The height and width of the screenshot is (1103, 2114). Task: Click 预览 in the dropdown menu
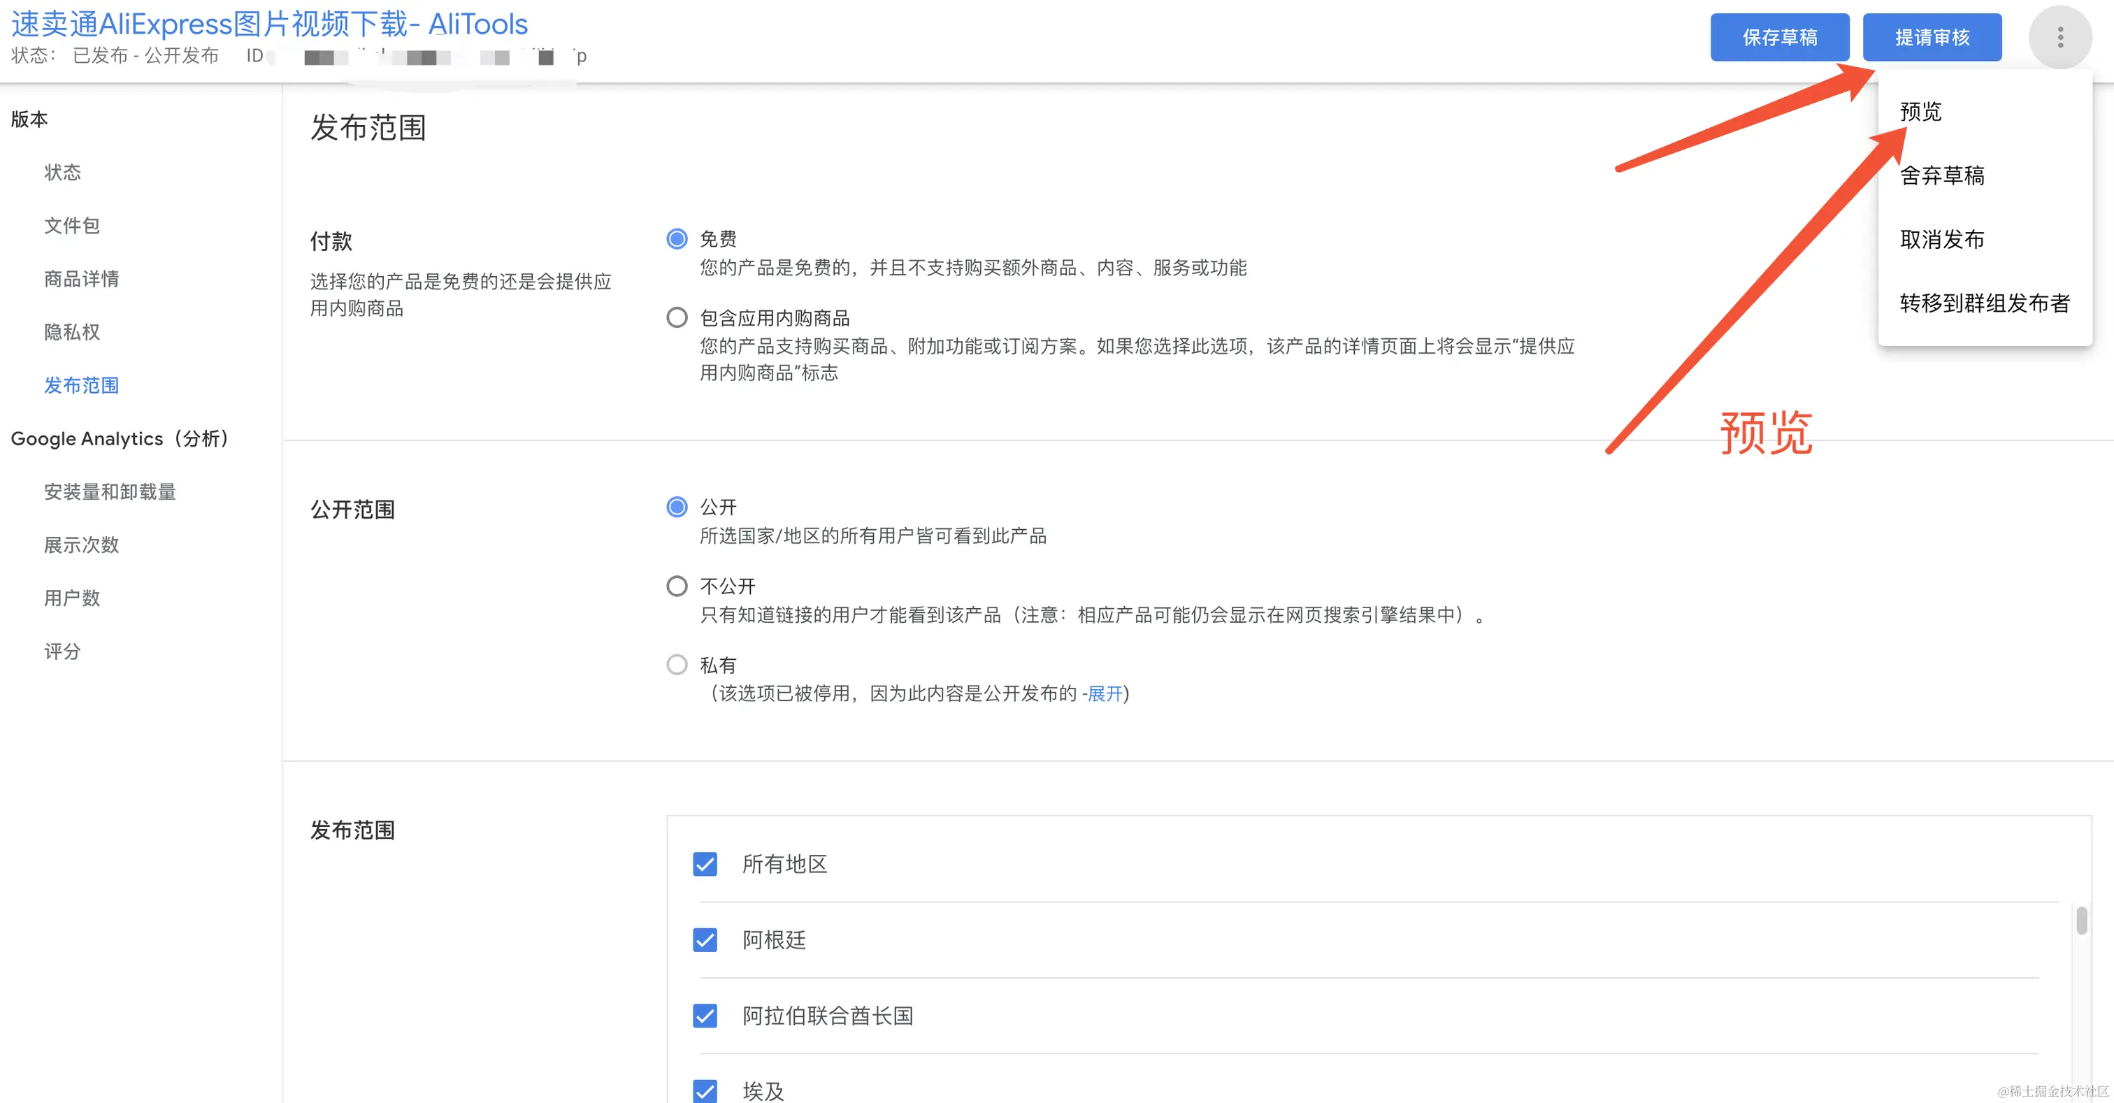coord(1920,112)
